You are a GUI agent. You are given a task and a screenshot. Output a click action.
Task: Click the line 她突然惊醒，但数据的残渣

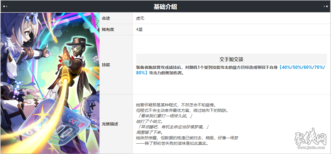187,138
